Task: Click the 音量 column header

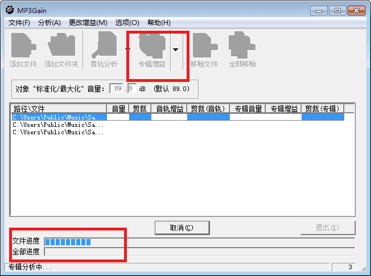Action: [118, 109]
